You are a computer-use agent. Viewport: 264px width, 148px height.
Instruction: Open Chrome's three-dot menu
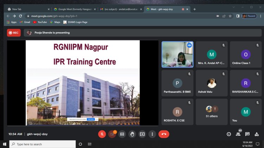[260, 16]
